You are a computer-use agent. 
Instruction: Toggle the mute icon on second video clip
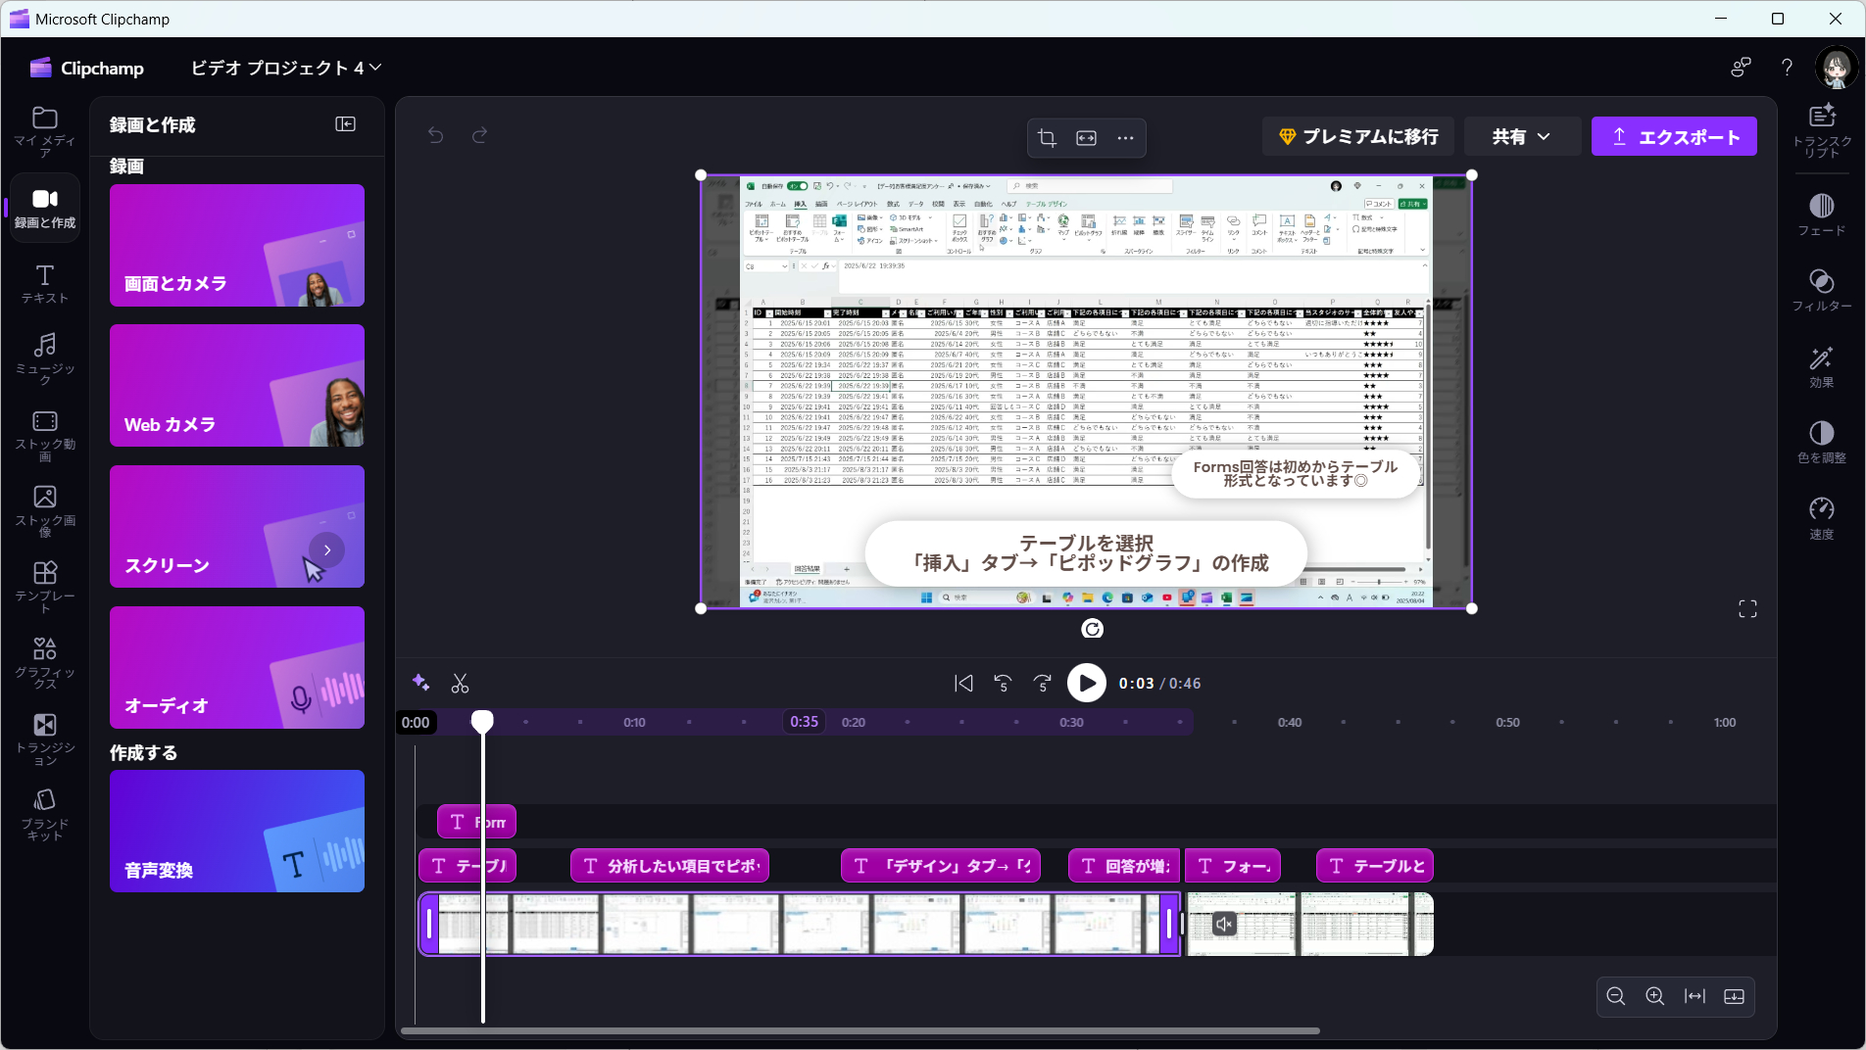click(1224, 924)
